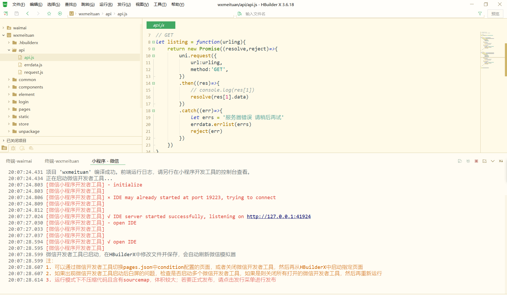Screen dimensions: 507x295
Task: Click api.js in the breadcrumb path
Action: (122, 14)
